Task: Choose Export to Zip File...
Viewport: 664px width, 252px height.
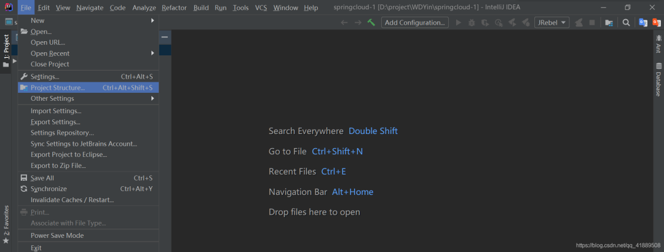Action: click(88, 165)
